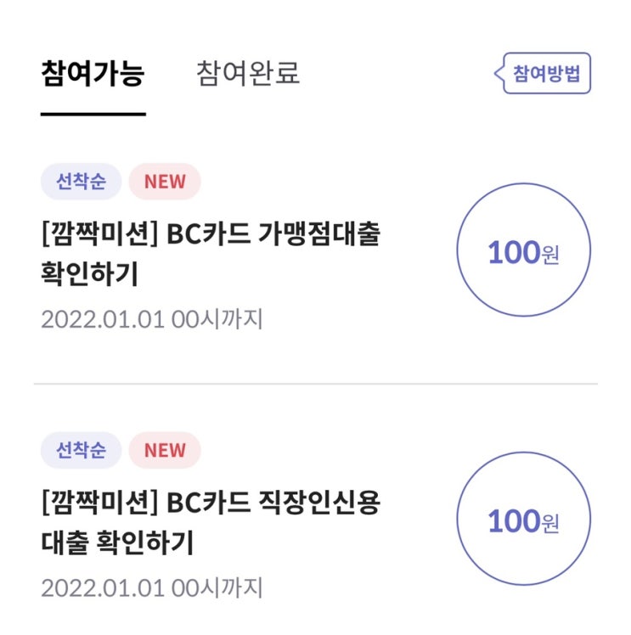Open the 참여방법 guide bubble
The height and width of the screenshot is (635, 631).
point(546,75)
